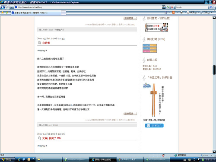Click the 我的心歌 sidebar heading
This screenshot has width=216, height=162.
[x=158, y=18]
